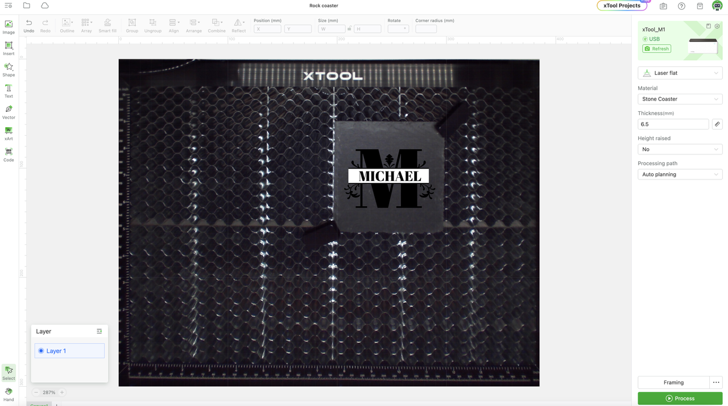Click the auto-measure thickness ruler icon

pyautogui.click(x=717, y=124)
